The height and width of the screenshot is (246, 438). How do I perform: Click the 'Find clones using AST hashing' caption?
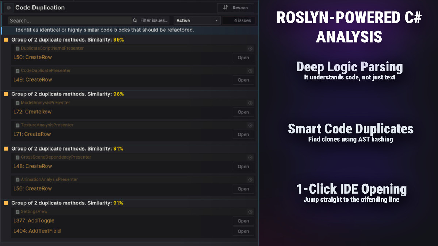tap(350, 139)
